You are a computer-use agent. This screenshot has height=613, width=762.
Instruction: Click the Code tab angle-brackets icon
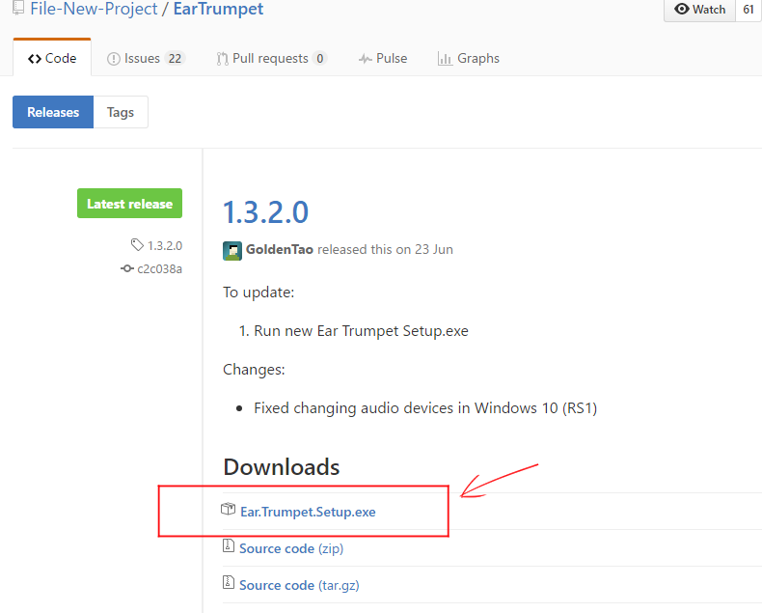coord(35,59)
